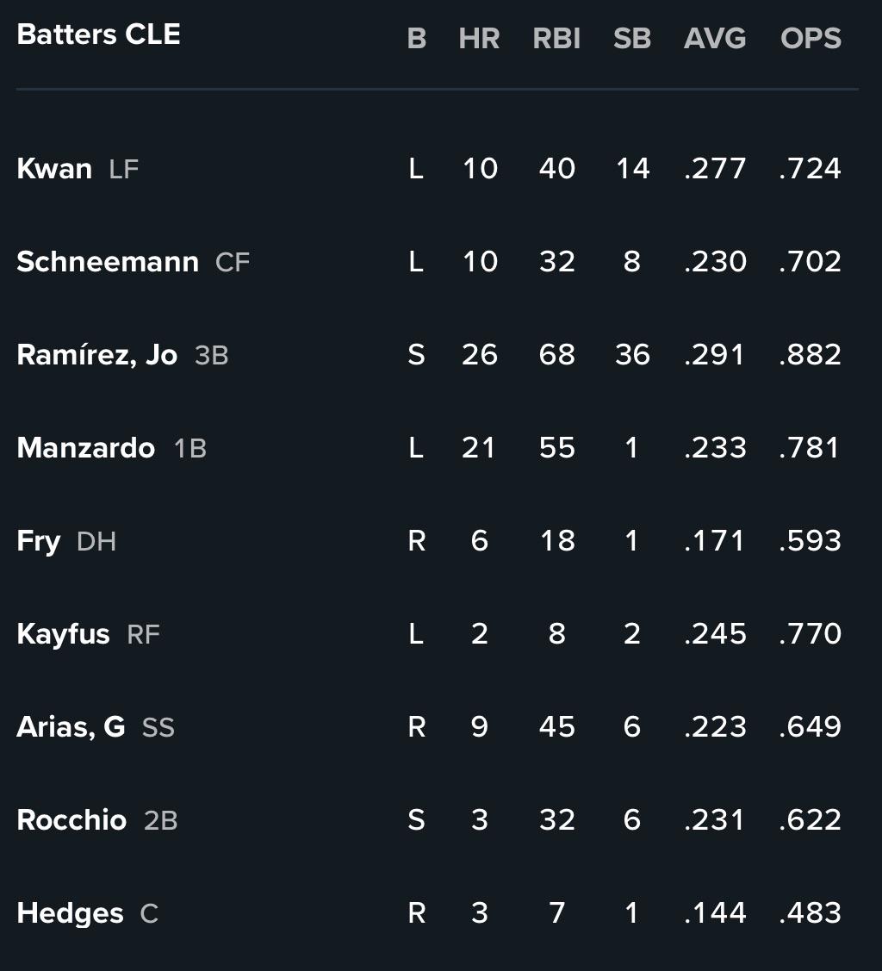
Task: Click the HR column header
Action: tap(479, 39)
